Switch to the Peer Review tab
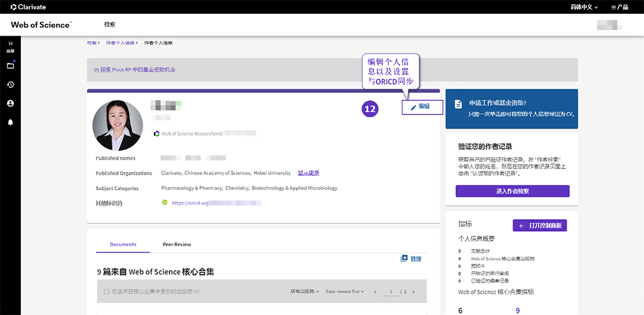This screenshot has height=315, width=644. pyautogui.click(x=177, y=245)
